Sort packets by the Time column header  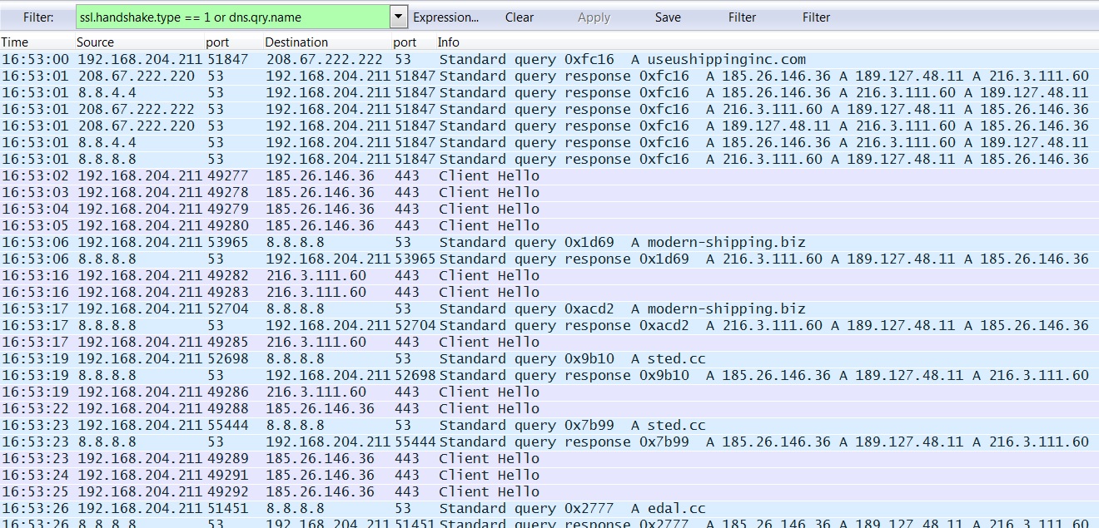[x=15, y=42]
